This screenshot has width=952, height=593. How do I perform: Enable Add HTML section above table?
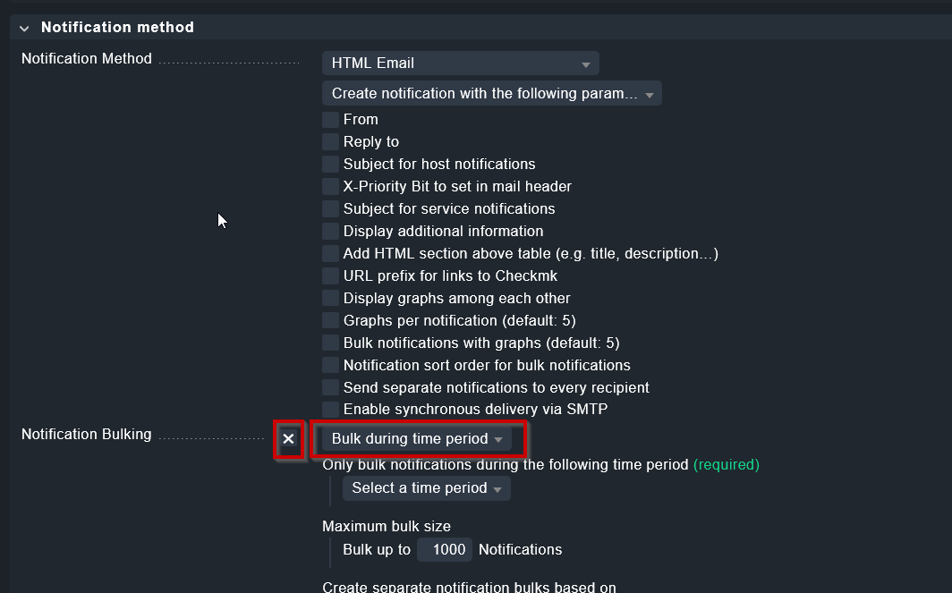331,253
